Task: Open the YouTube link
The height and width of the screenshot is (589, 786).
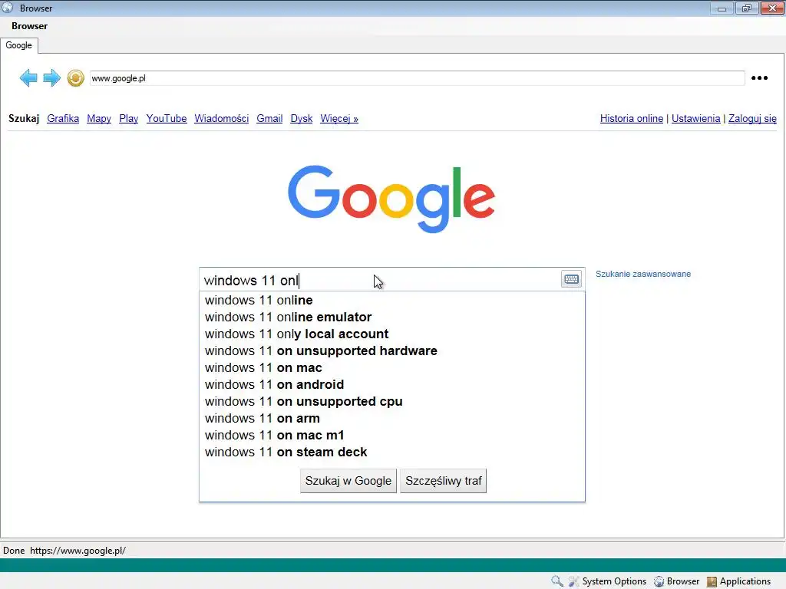Action: pyautogui.click(x=167, y=119)
